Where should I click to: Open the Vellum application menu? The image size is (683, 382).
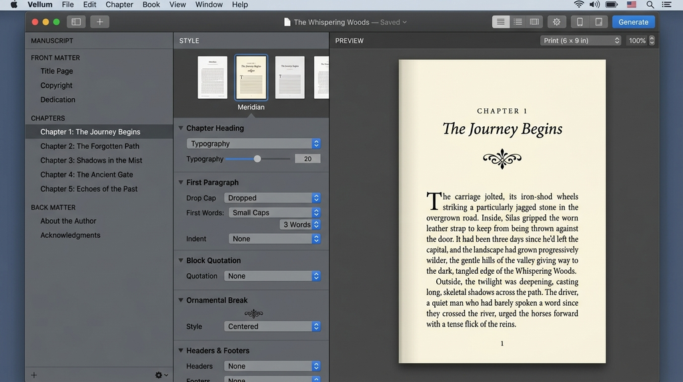pos(40,5)
